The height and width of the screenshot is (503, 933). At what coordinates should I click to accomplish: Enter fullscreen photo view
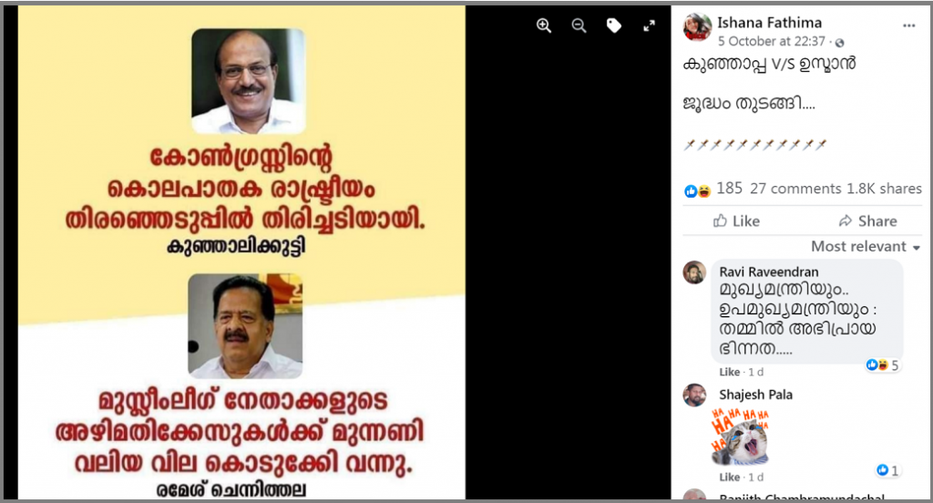(x=649, y=26)
